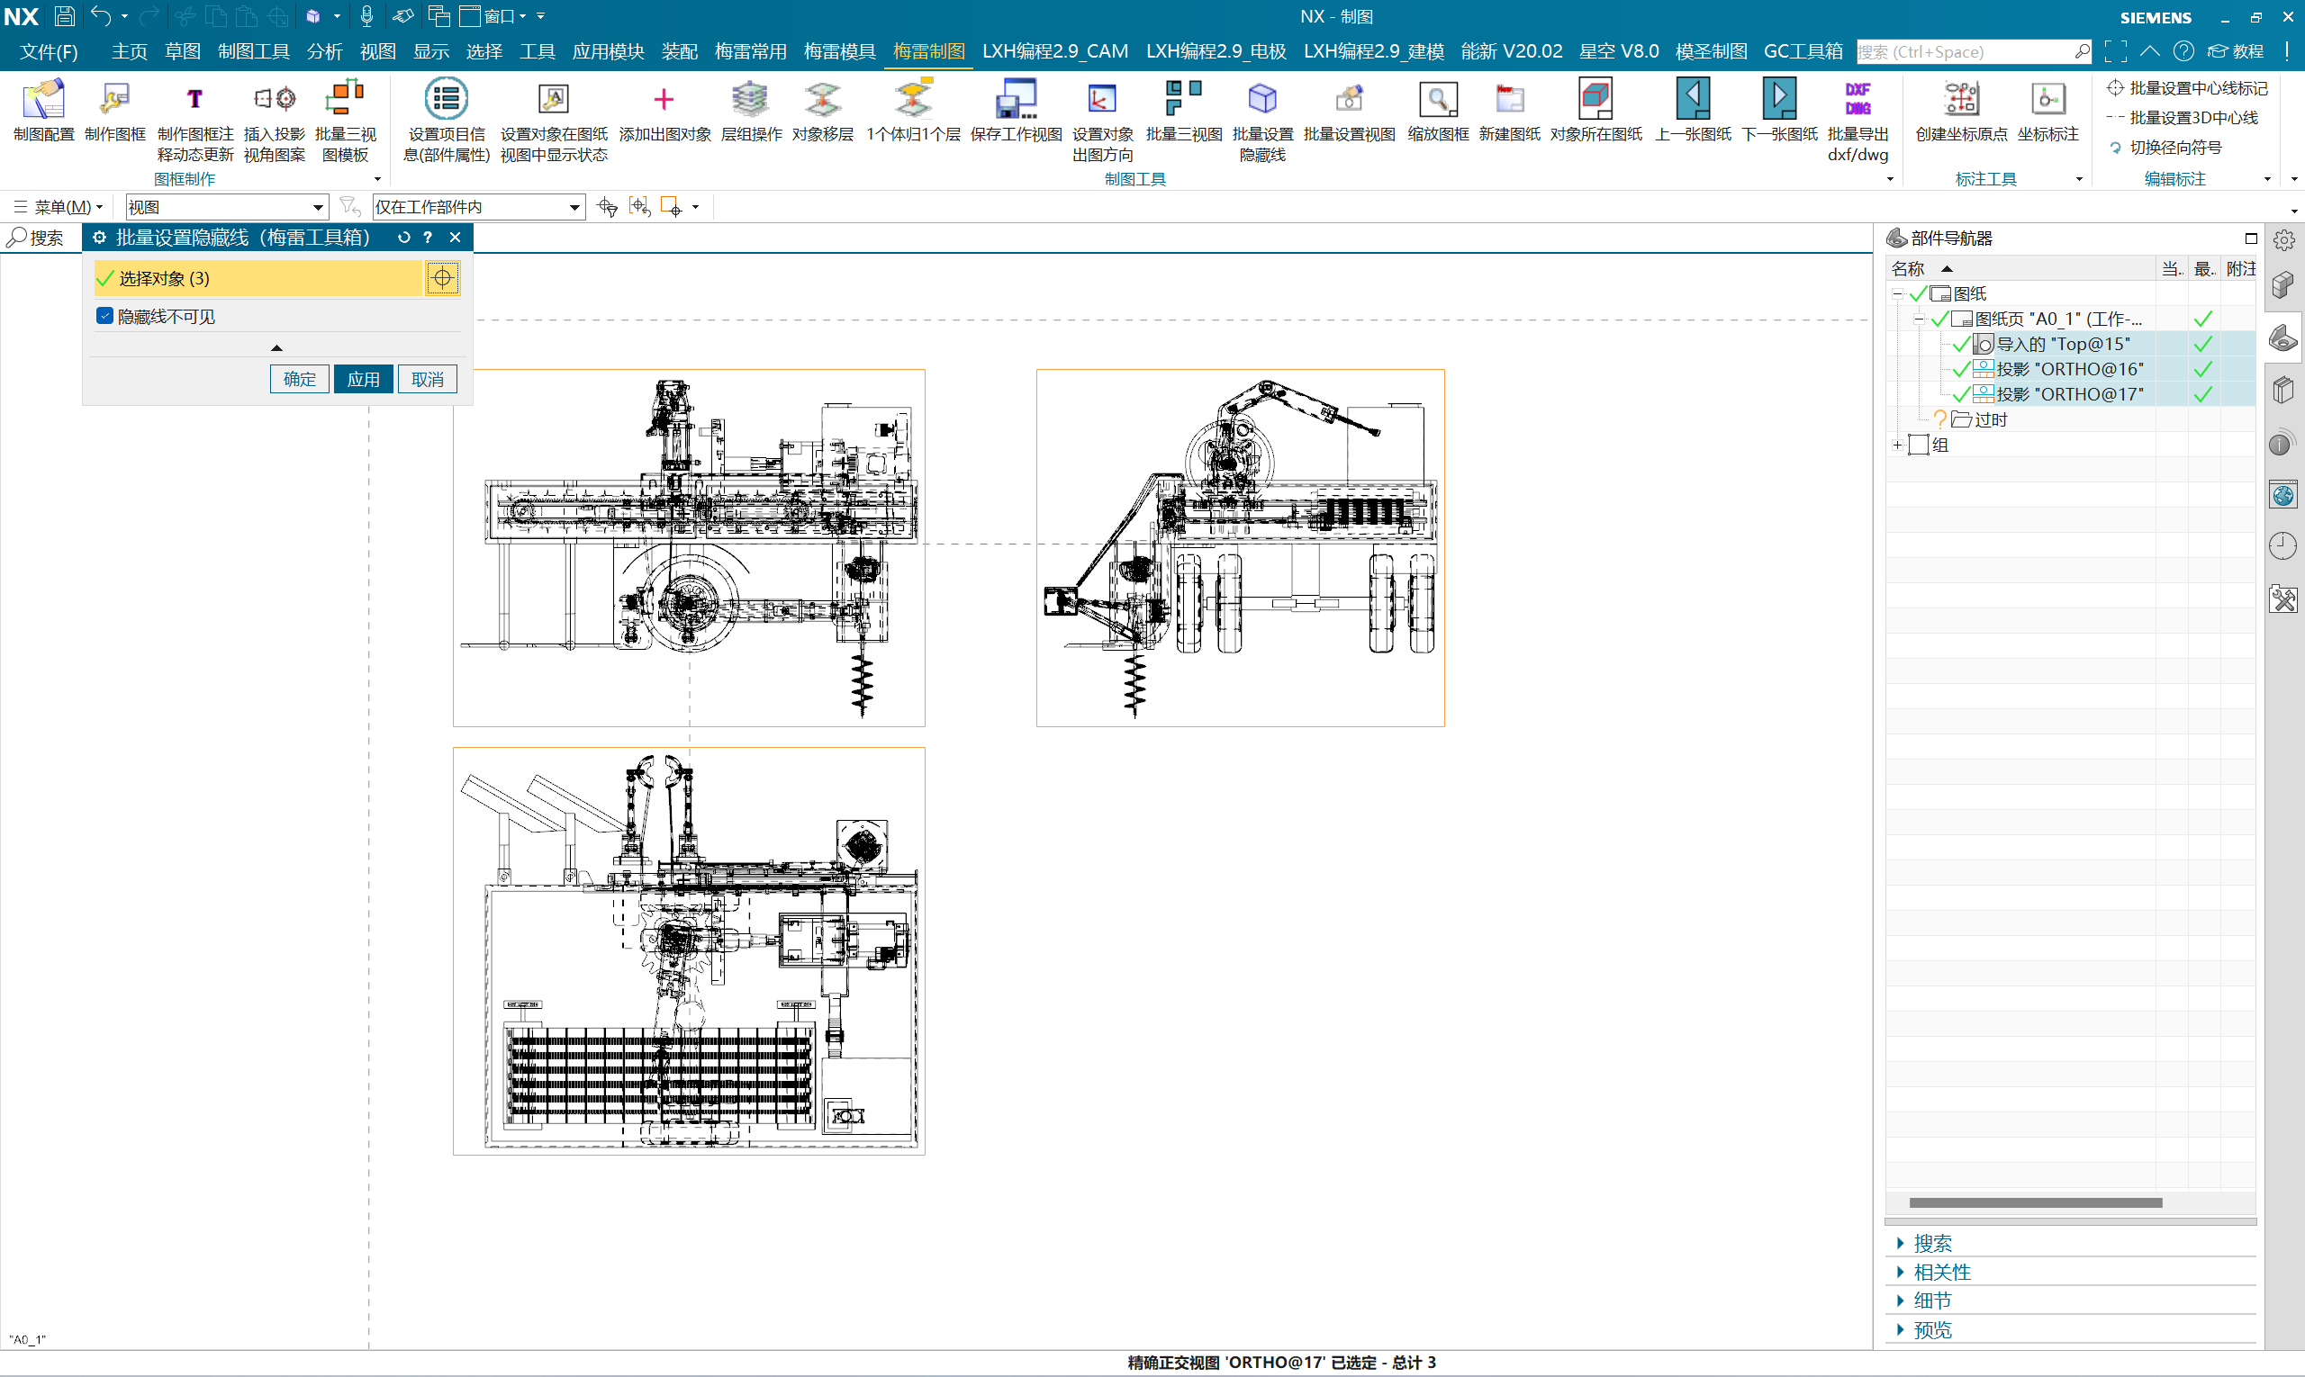Open the 层组操作 layer tool
This screenshot has width=2305, height=1377.
tap(751, 110)
